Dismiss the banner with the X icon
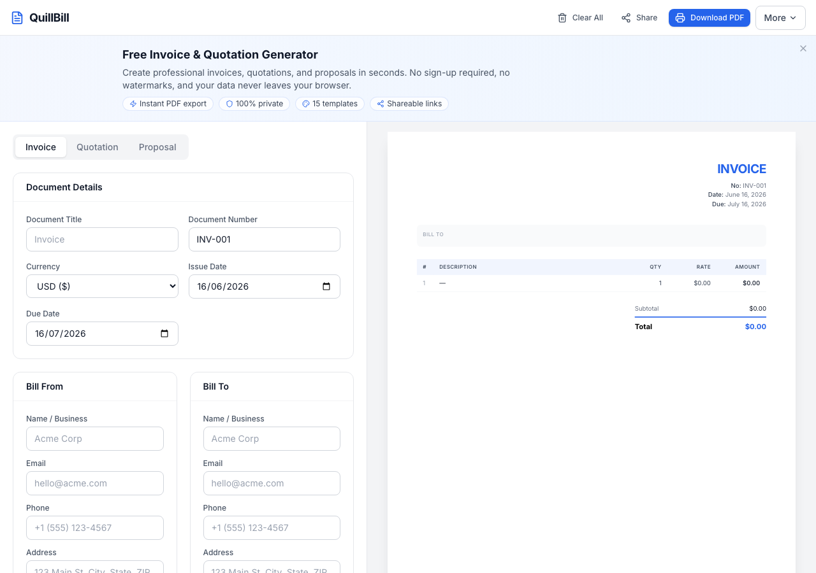Viewport: 816px width, 573px height. point(803,48)
